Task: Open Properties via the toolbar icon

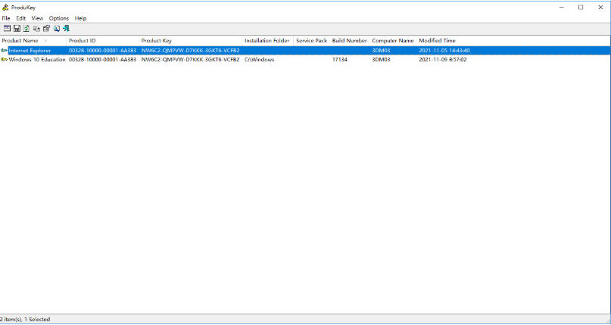Action: click(x=46, y=28)
